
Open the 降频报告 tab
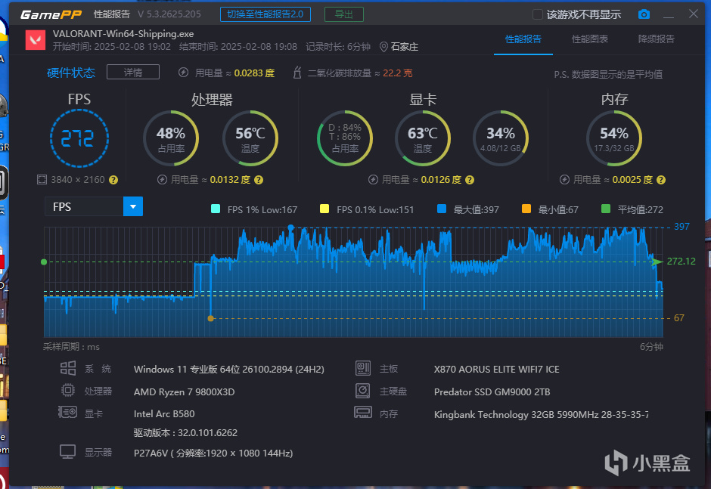(656, 39)
